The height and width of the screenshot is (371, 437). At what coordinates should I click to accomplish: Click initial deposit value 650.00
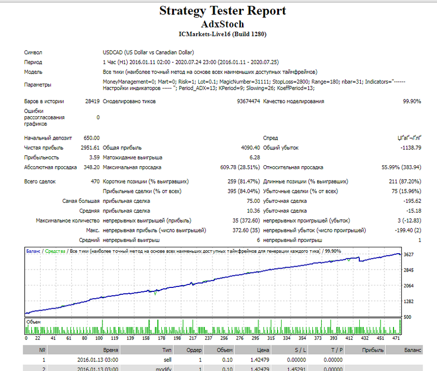tap(92, 138)
